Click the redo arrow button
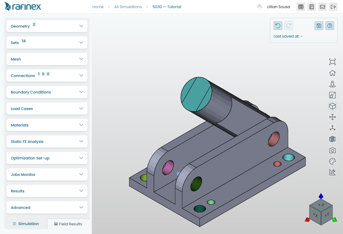343x234 pixels. (289, 26)
